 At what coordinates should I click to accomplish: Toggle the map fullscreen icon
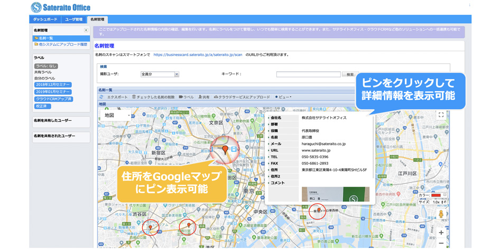point(441,115)
